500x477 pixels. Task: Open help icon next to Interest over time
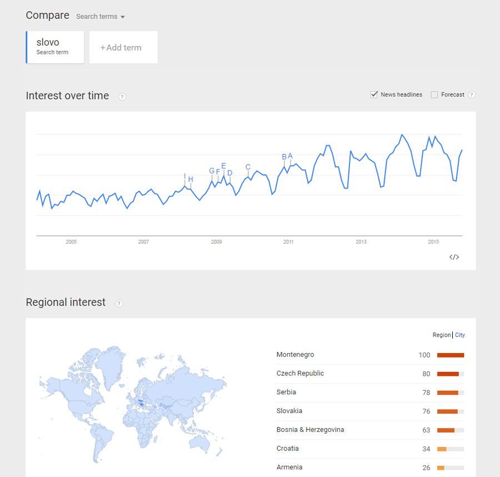click(122, 97)
